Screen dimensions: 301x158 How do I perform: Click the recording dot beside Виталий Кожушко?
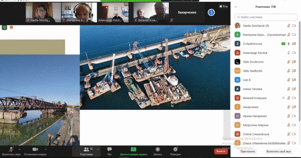(x=283, y=98)
